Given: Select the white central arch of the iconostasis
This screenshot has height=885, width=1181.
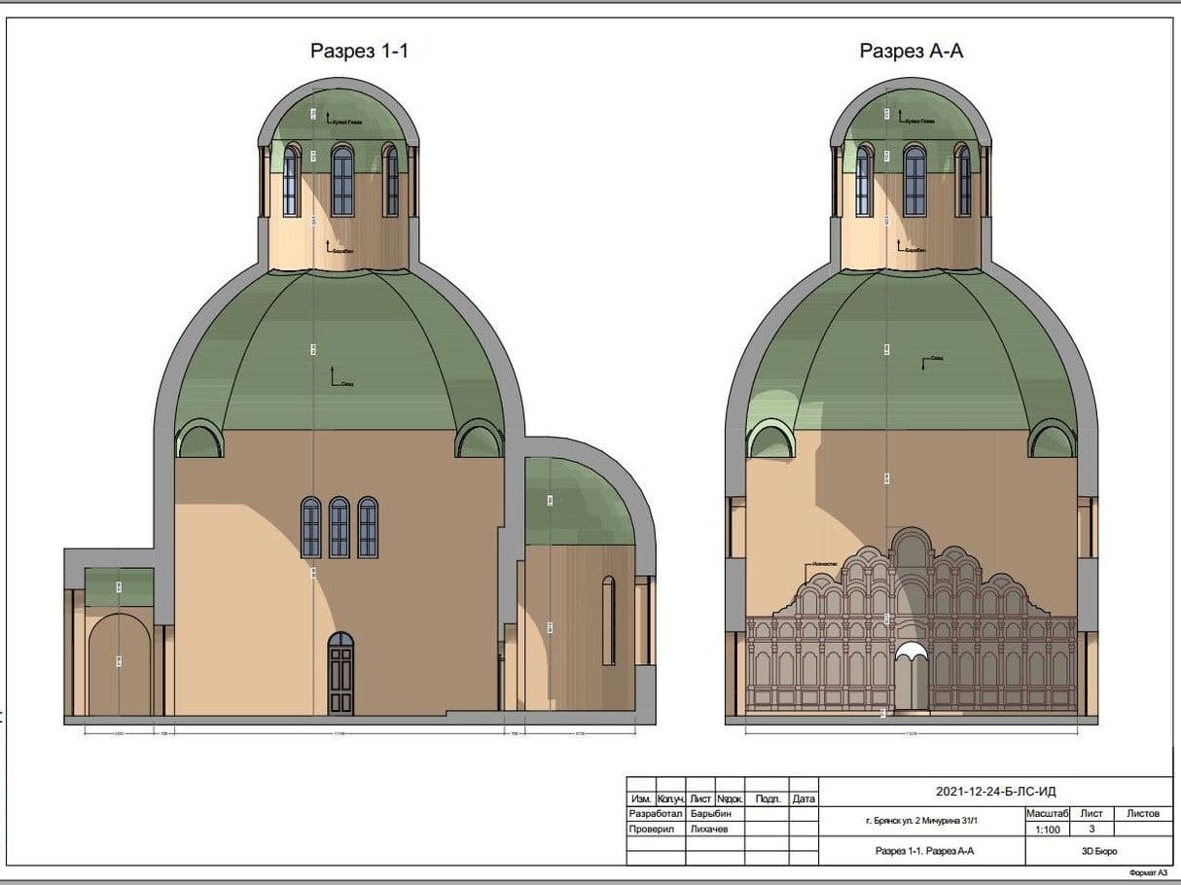Looking at the screenshot, I should (911, 654).
